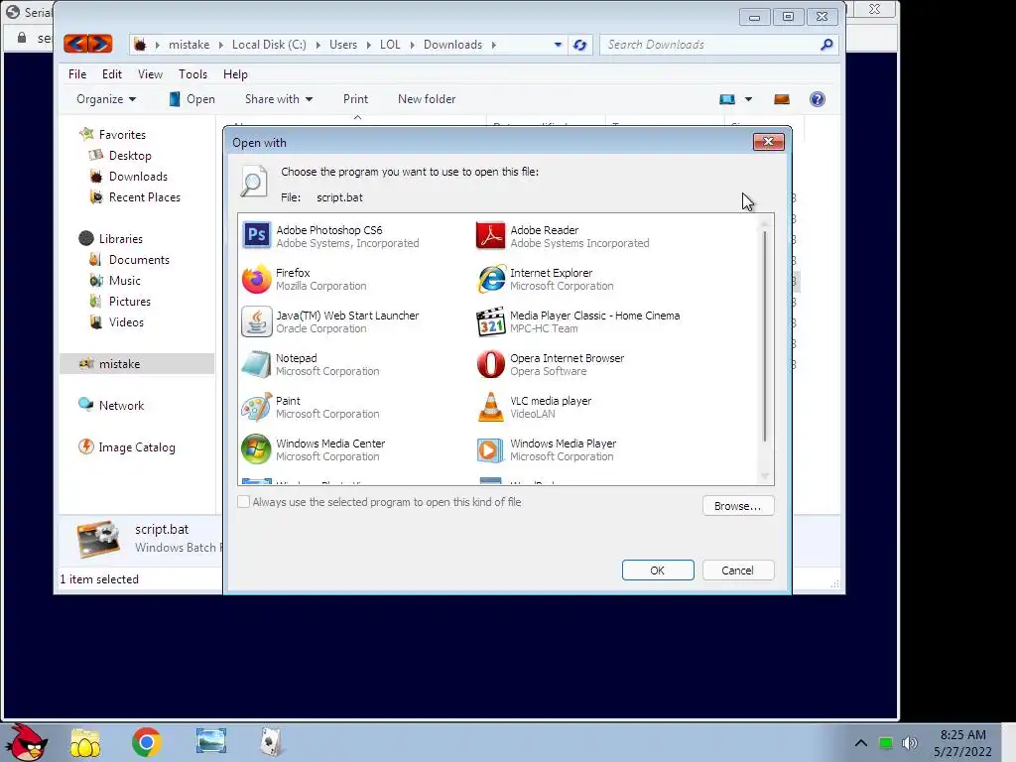Click the program list scrollbar thumb

click(x=765, y=337)
